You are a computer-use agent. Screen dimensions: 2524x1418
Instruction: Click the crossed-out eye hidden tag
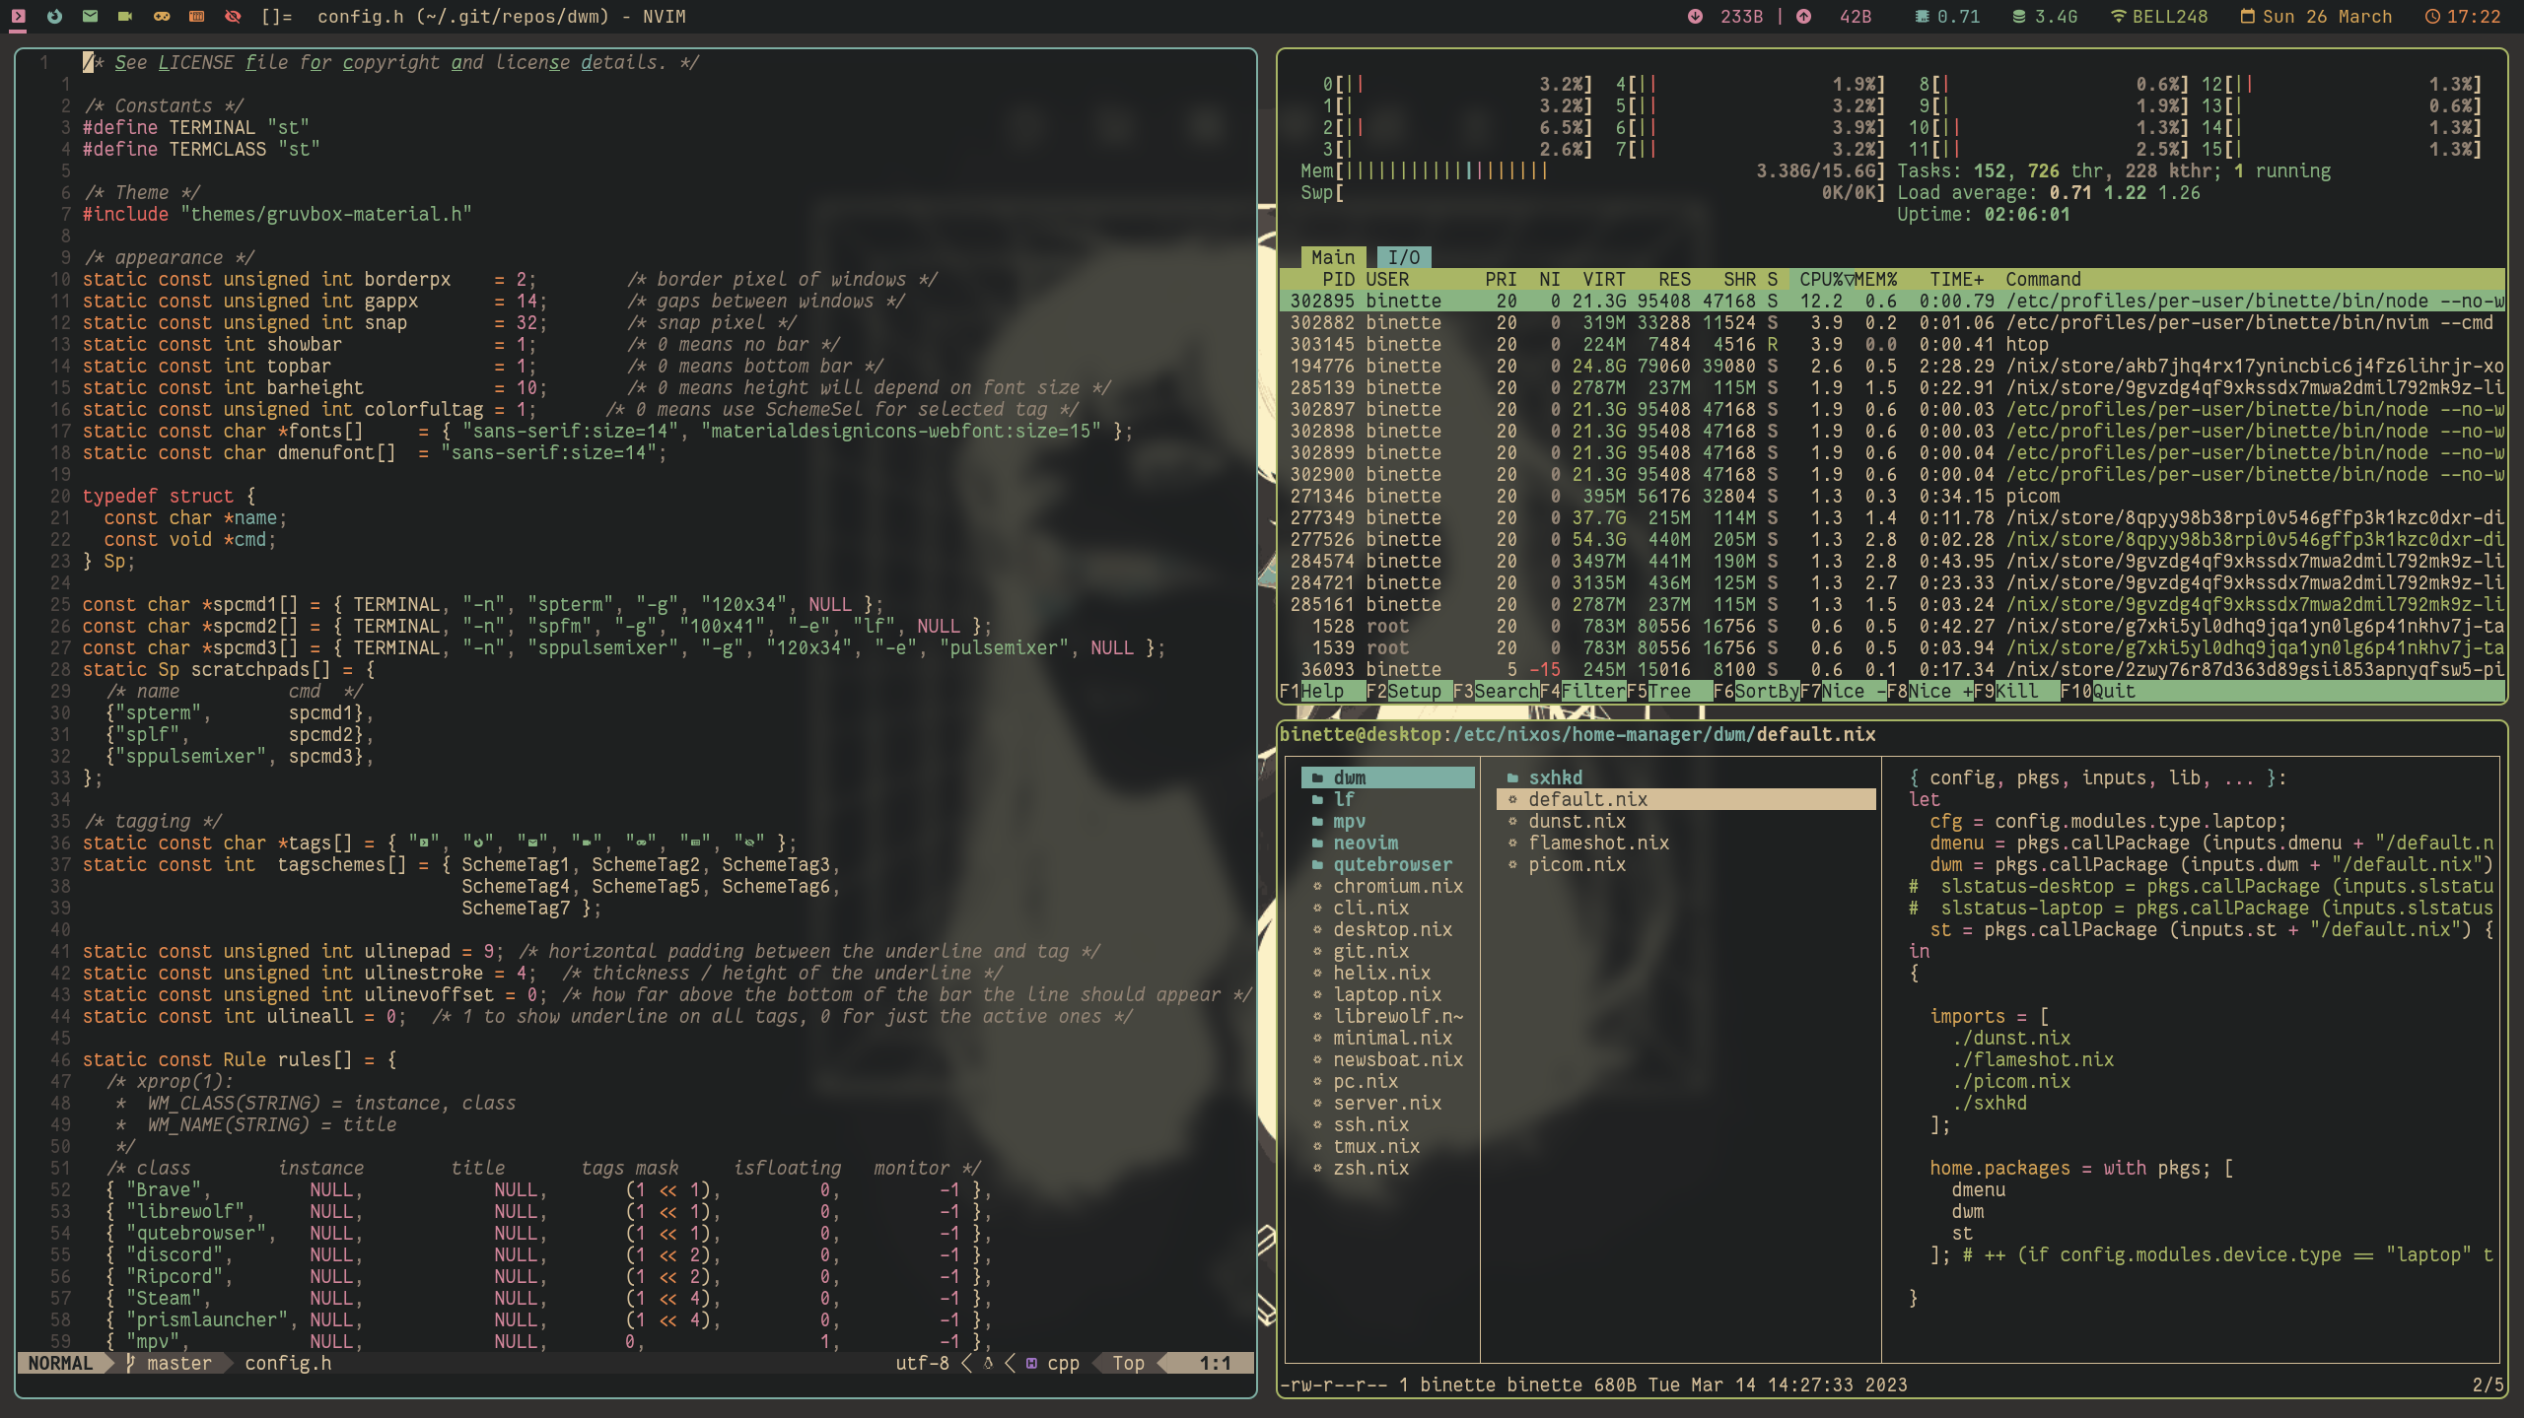point(233,16)
